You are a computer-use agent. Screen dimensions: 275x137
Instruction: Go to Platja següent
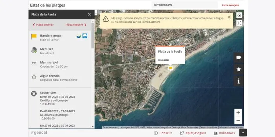[76, 25]
